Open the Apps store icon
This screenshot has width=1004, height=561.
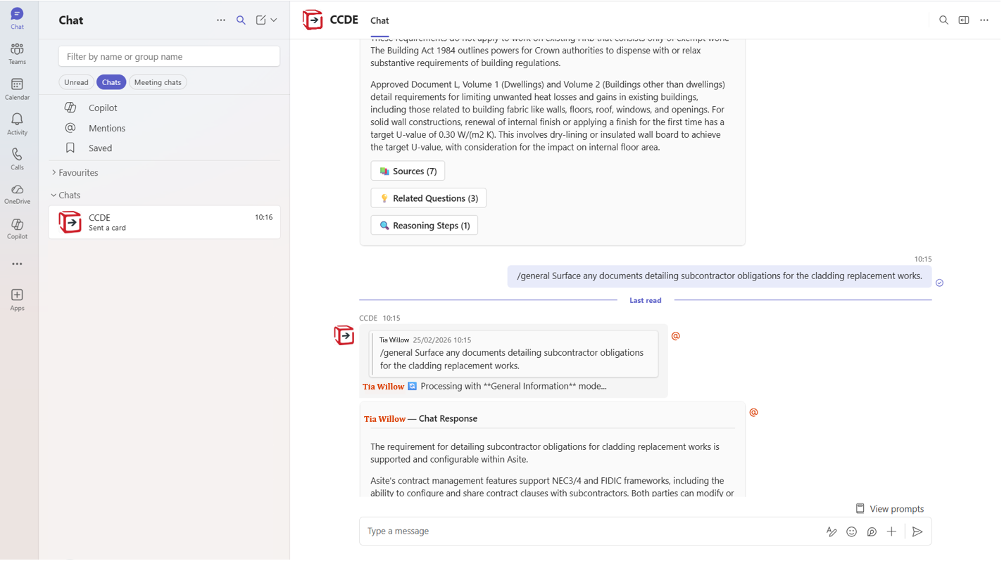click(17, 299)
